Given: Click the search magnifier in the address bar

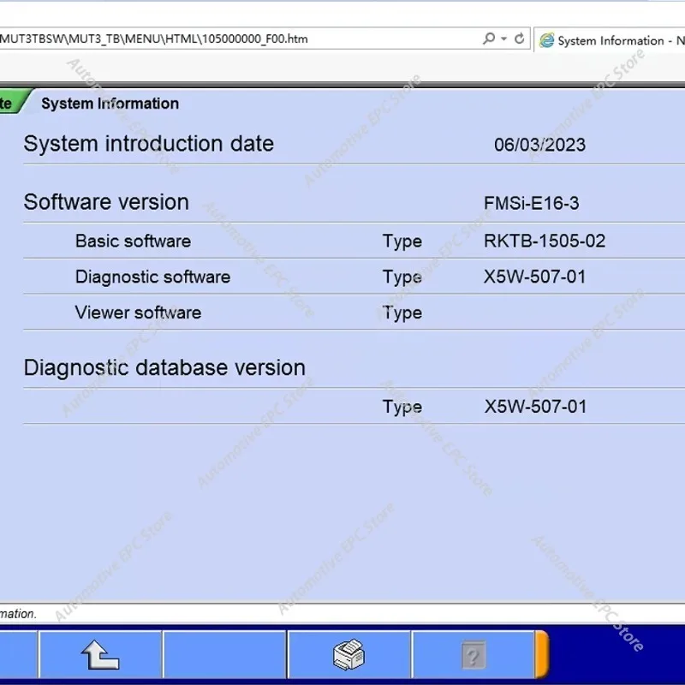Looking at the screenshot, I should [489, 39].
